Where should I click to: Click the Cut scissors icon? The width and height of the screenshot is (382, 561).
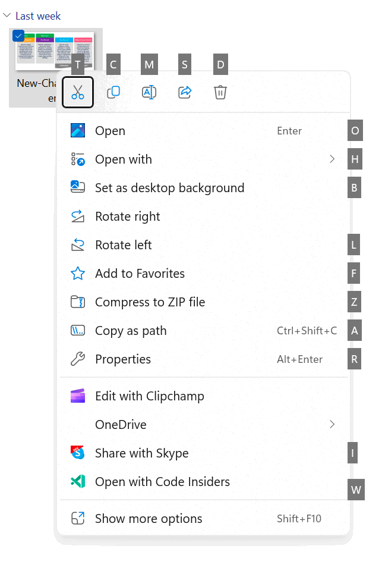pyautogui.click(x=78, y=92)
